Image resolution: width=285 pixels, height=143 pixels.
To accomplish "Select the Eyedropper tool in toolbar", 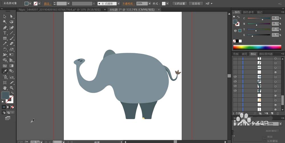I will point(5,71).
